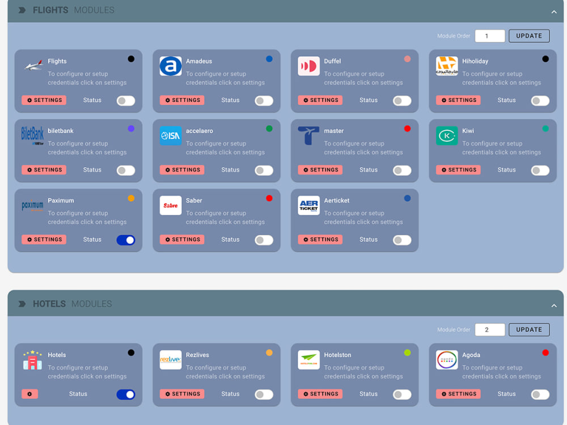Open Settings for the Flights module
The height and width of the screenshot is (425, 567).
point(44,100)
